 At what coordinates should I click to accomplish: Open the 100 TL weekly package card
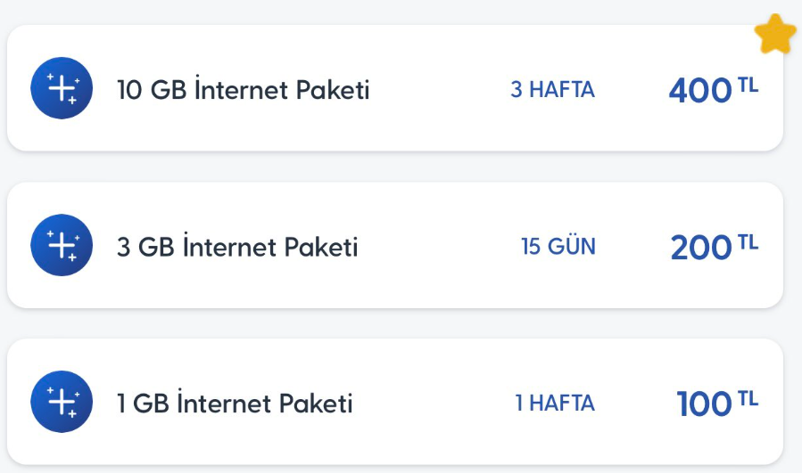pyautogui.click(x=395, y=402)
